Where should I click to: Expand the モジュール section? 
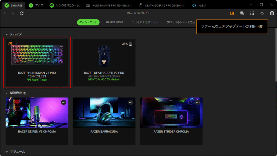click(x=7, y=152)
